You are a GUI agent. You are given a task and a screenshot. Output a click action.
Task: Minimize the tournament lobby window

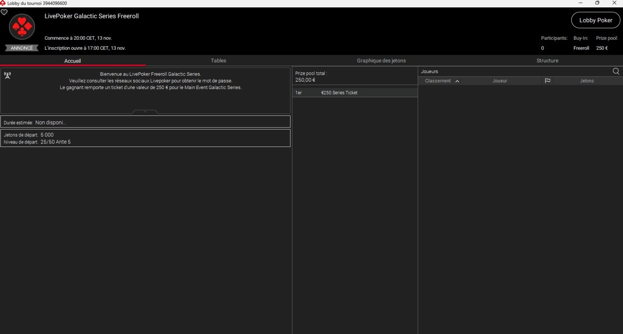pyautogui.click(x=580, y=3)
